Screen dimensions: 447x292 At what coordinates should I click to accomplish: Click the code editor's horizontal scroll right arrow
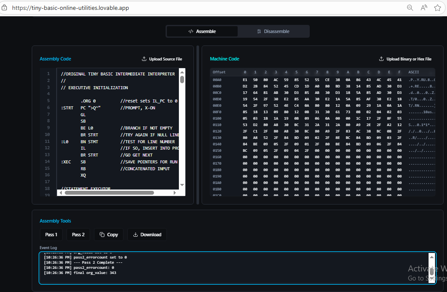click(175, 193)
